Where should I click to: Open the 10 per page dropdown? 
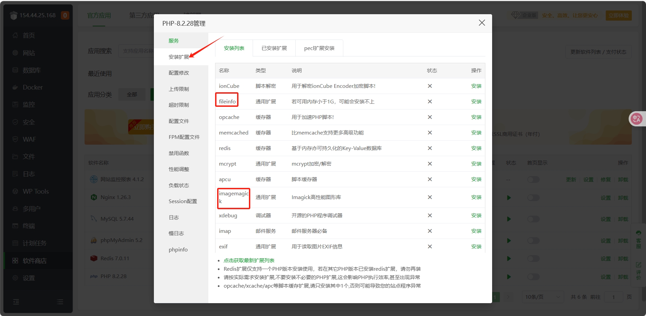click(x=542, y=297)
